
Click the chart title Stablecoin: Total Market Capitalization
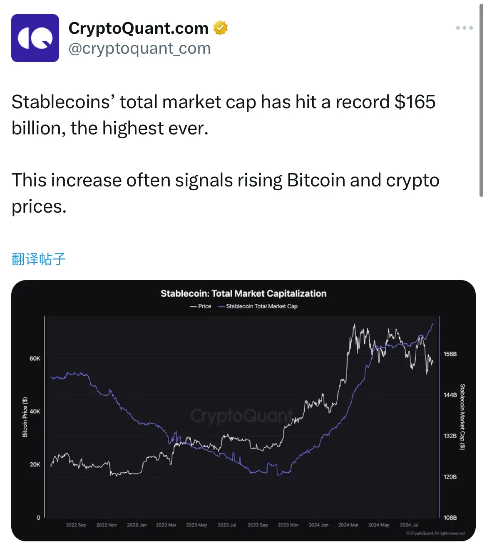point(243,293)
